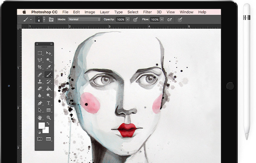Open the Apple menu
This screenshot has height=163, width=256.
[25, 12]
